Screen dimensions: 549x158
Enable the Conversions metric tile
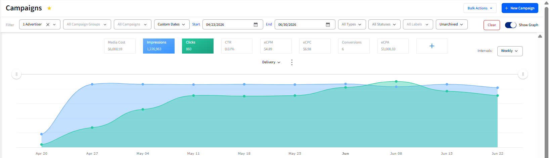pyautogui.click(x=354, y=46)
